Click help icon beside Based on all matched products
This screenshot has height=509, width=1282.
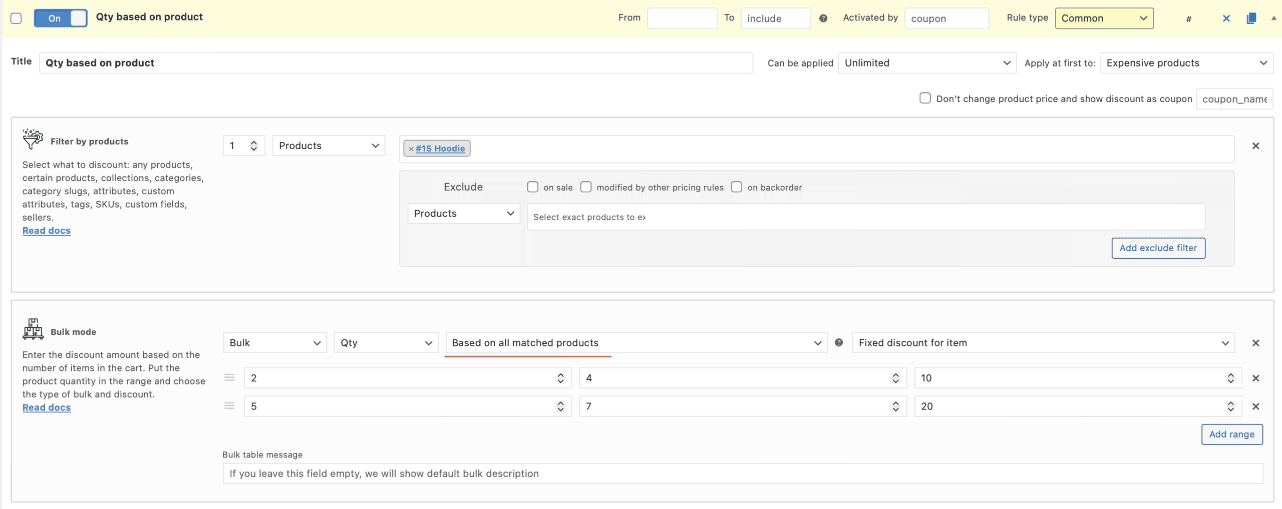click(839, 343)
